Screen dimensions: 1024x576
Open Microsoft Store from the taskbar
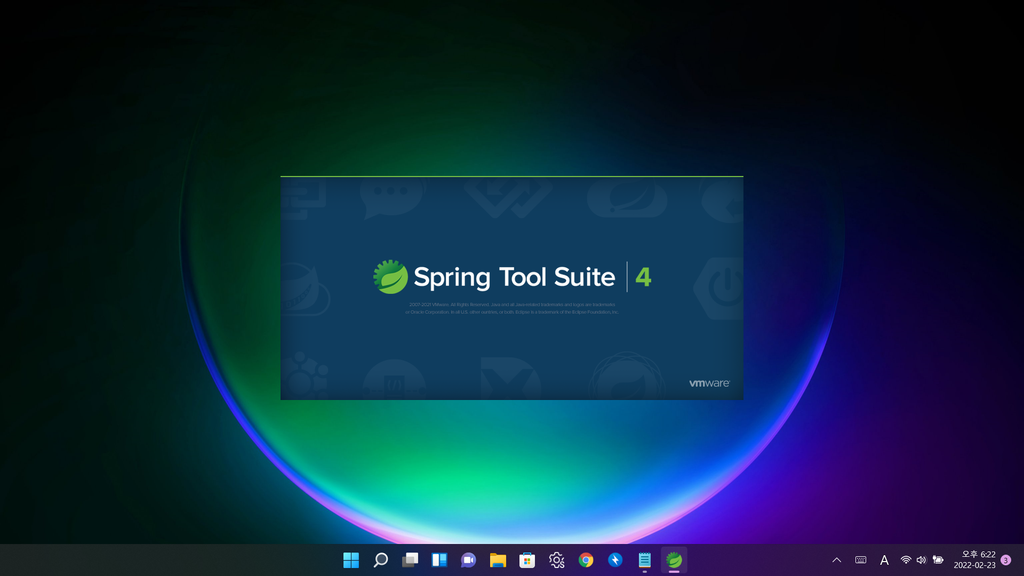527,560
